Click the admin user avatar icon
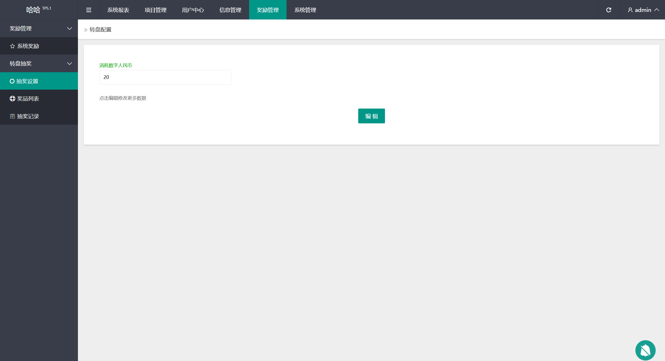Screen dimensions: 665x361 coord(630,10)
